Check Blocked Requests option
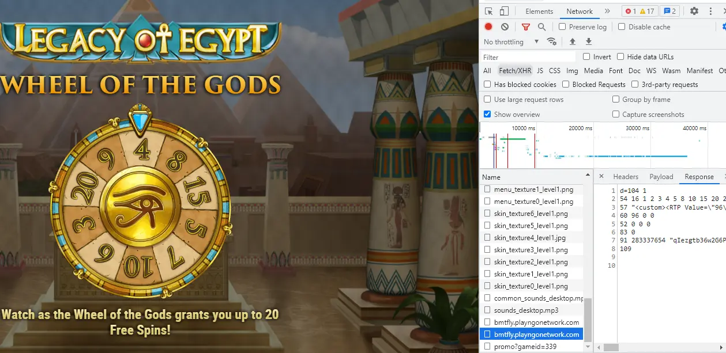The height and width of the screenshot is (353, 726). coord(566,84)
